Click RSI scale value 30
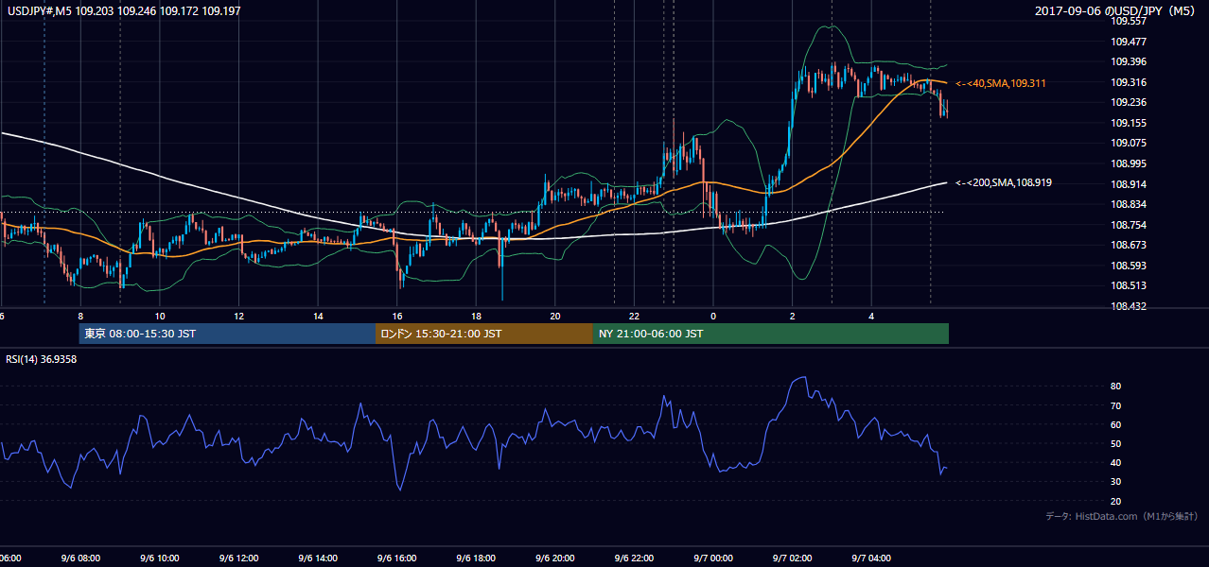 tap(1116, 481)
